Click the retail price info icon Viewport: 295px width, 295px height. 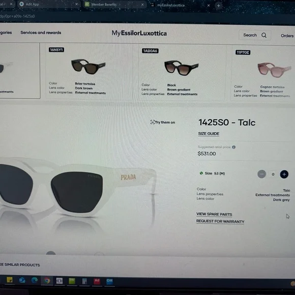click(233, 147)
